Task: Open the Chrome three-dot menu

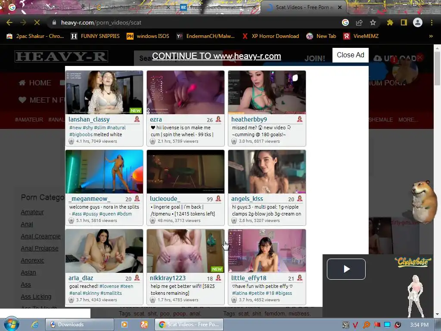Action: pos(432,22)
